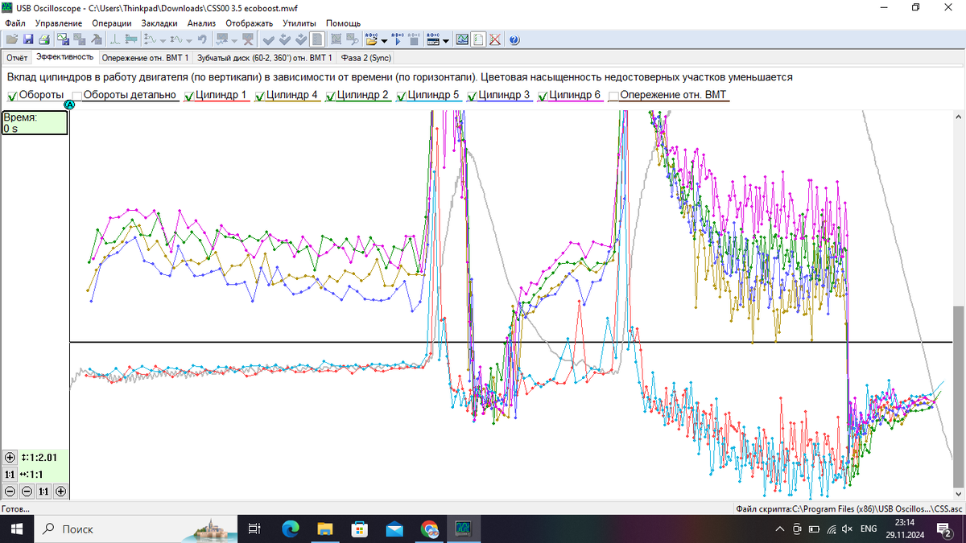The width and height of the screenshot is (966, 543).
Task: Enable the Опережение отн. ВМТ checkbox
Action: coord(613,96)
